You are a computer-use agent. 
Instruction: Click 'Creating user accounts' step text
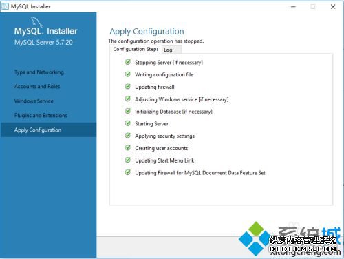pos(162,148)
